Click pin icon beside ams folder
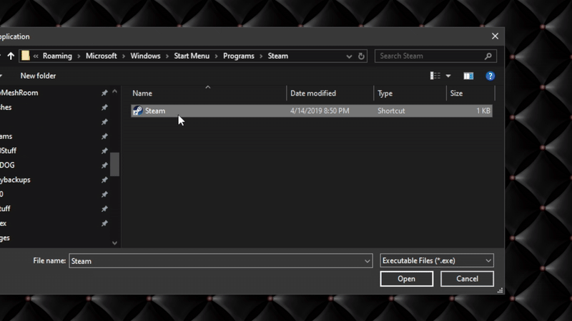The height and width of the screenshot is (321, 572). (x=104, y=136)
